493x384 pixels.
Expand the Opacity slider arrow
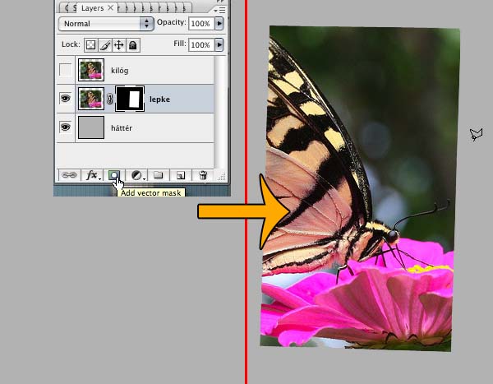[x=219, y=24]
